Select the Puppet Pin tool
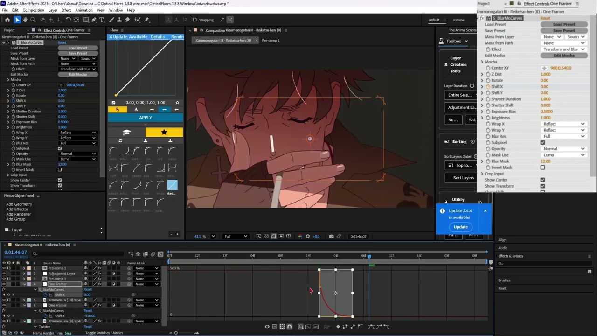 (x=147, y=20)
